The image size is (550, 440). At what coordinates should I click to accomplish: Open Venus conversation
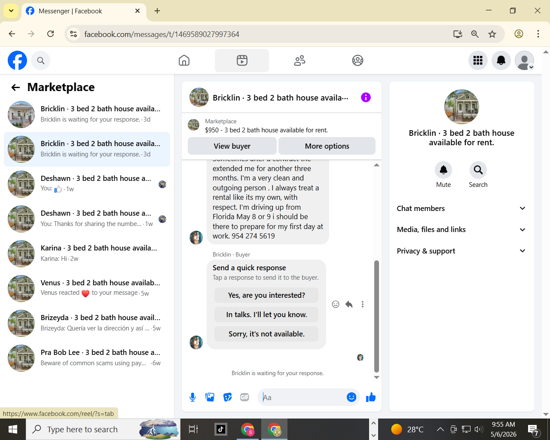pyautogui.click(x=87, y=288)
